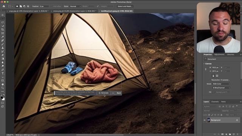Switch to the Paths tab
This screenshot has width=242, height=136.
(223, 102)
